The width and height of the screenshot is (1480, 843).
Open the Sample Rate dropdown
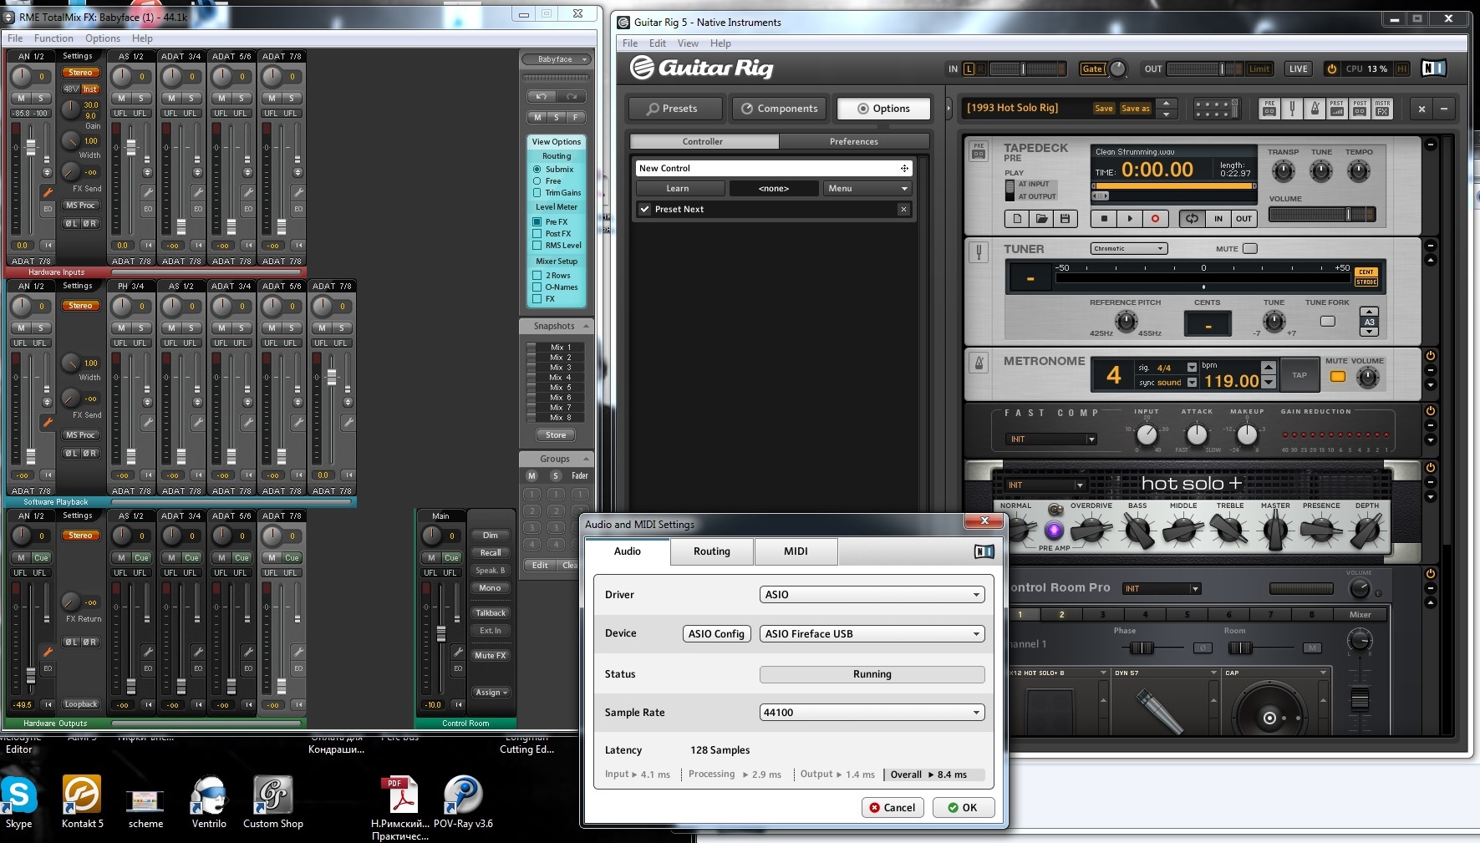point(872,713)
